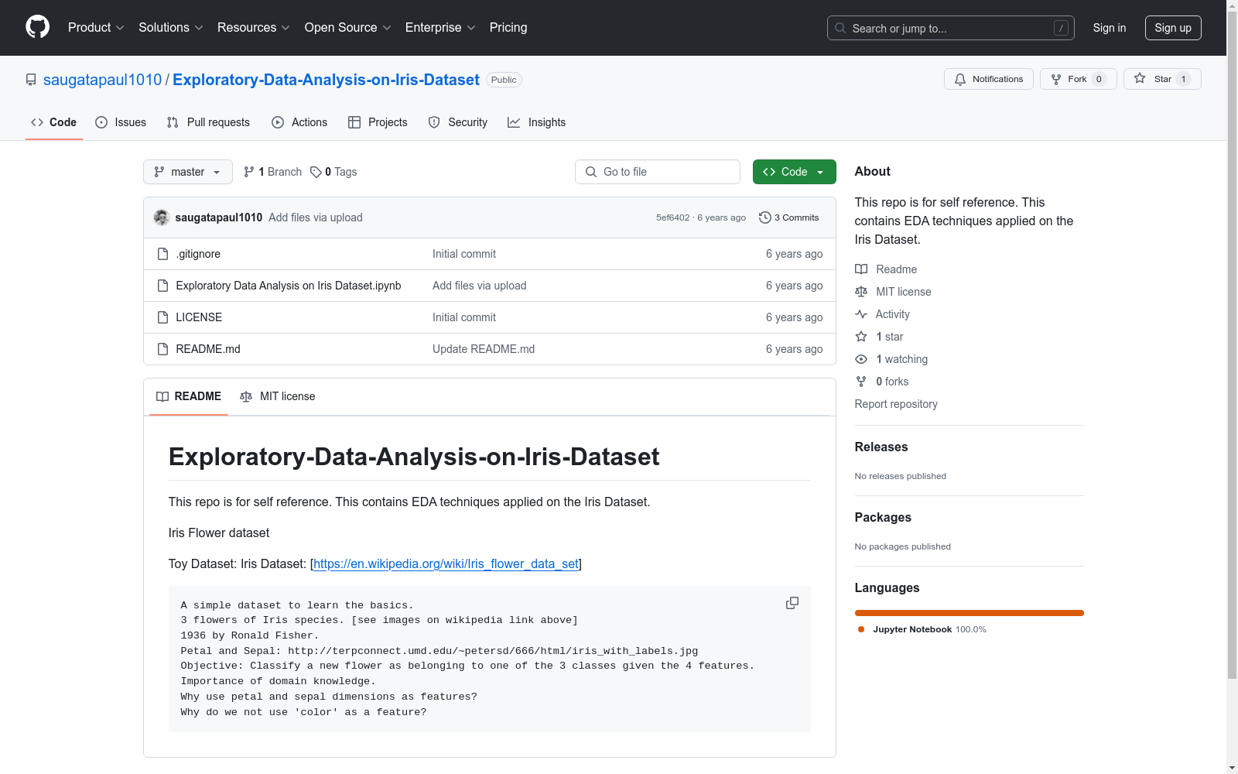The width and height of the screenshot is (1238, 774).
Task: Expand the Open Source menu
Action: 348,27
